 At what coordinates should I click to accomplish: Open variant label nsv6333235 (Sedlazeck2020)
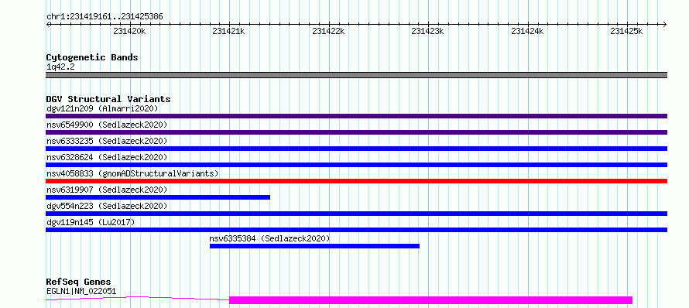pos(107,141)
